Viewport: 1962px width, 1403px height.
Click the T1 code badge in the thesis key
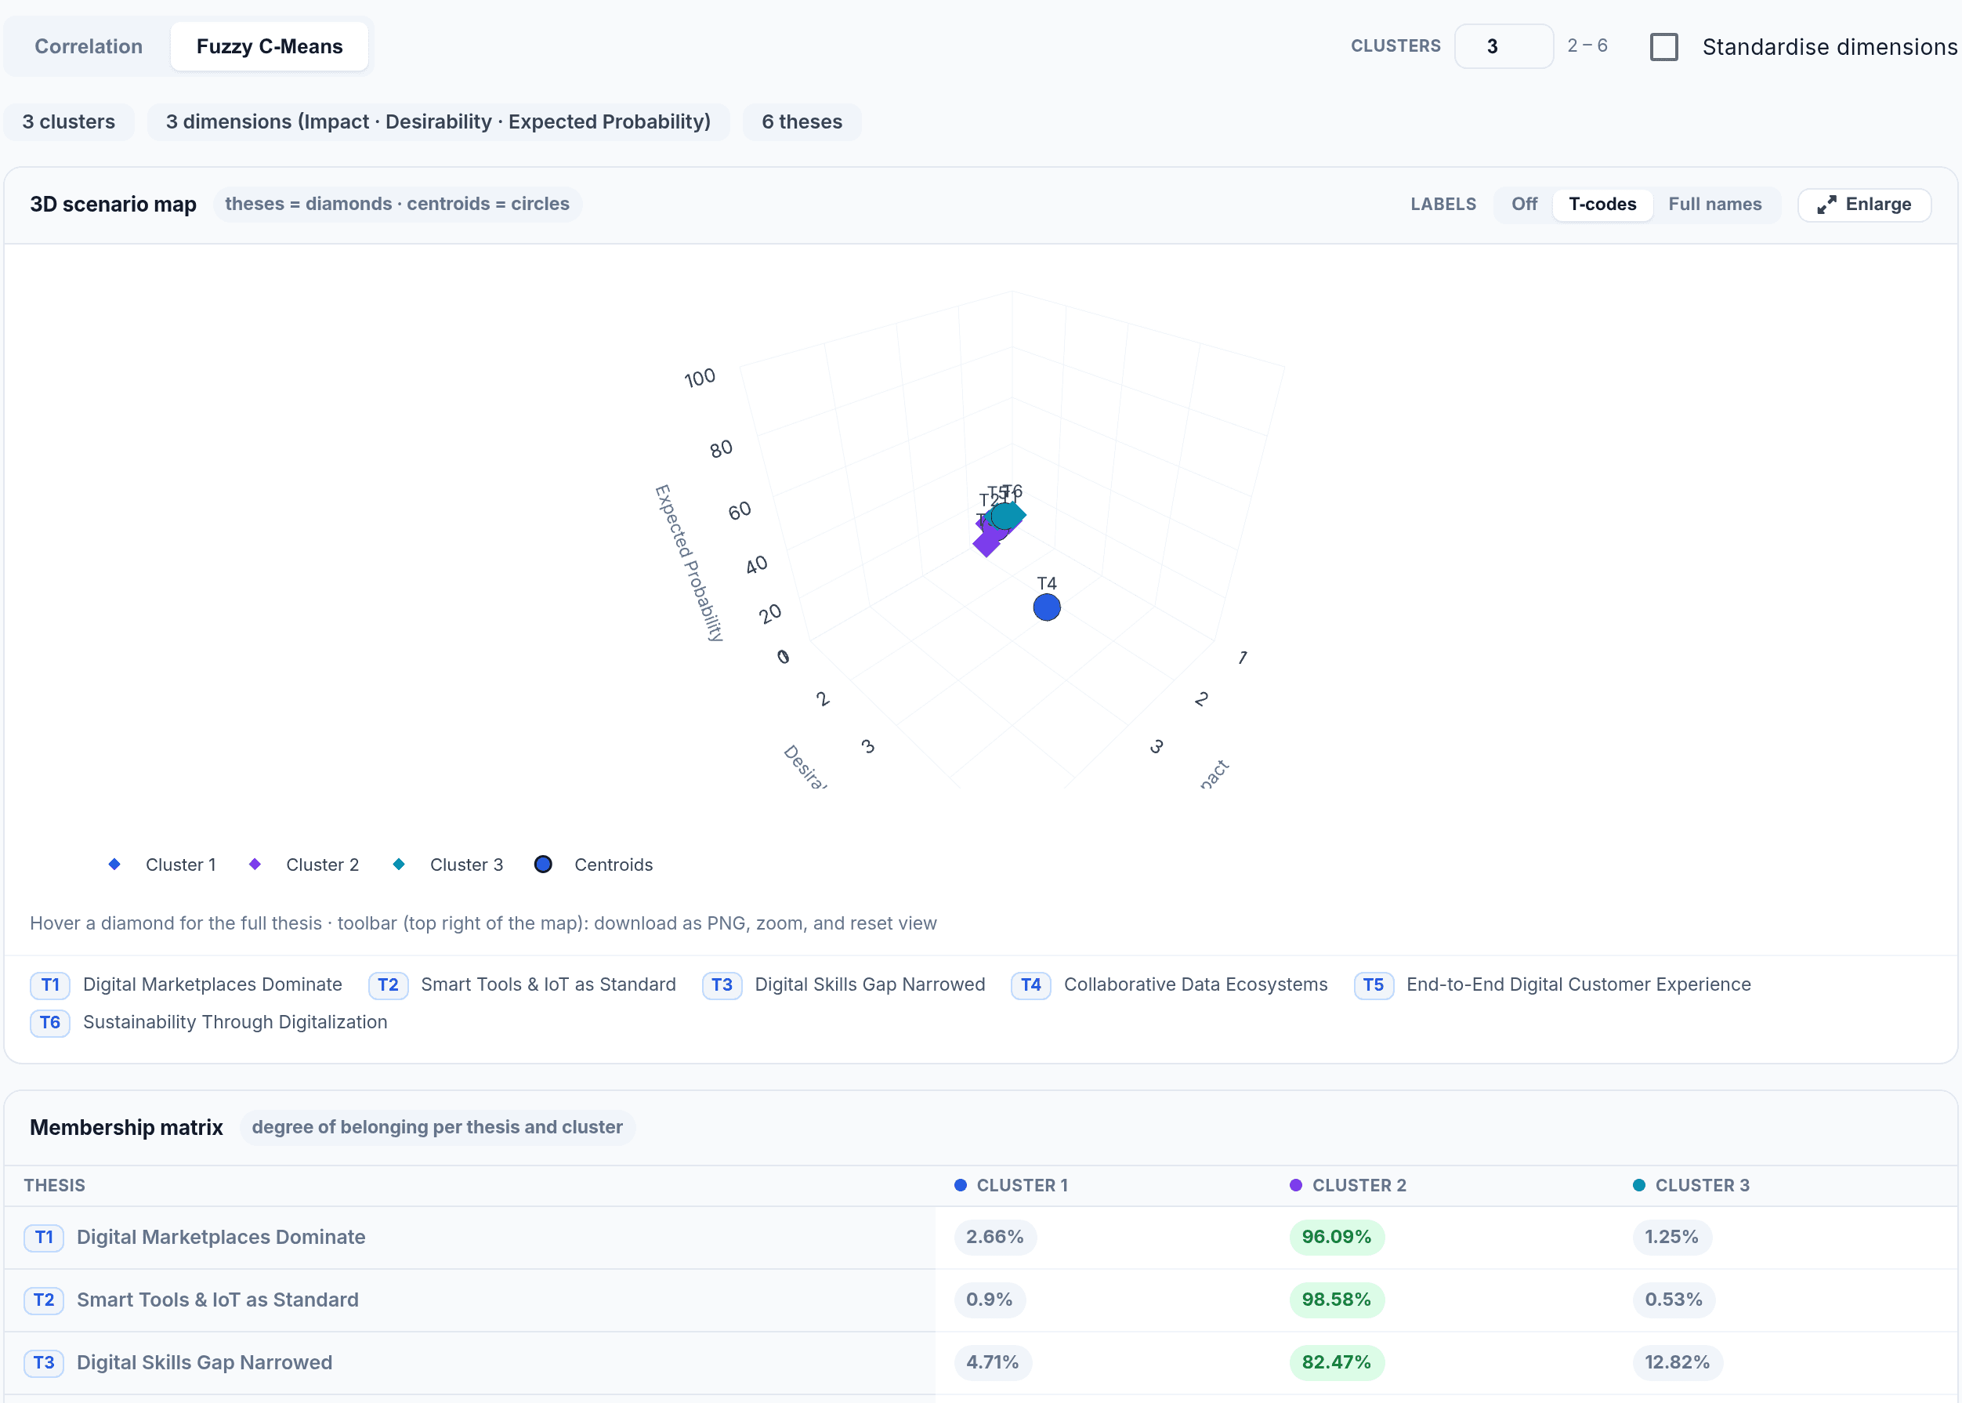click(x=50, y=985)
